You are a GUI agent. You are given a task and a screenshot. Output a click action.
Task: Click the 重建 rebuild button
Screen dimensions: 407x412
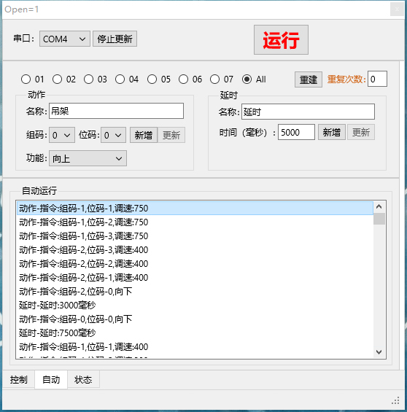click(309, 79)
